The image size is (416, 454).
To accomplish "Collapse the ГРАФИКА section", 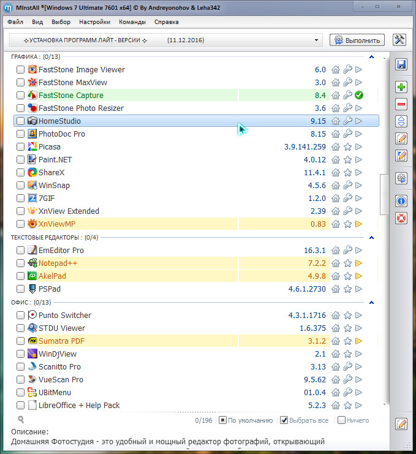I will click(x=372, y=57).
